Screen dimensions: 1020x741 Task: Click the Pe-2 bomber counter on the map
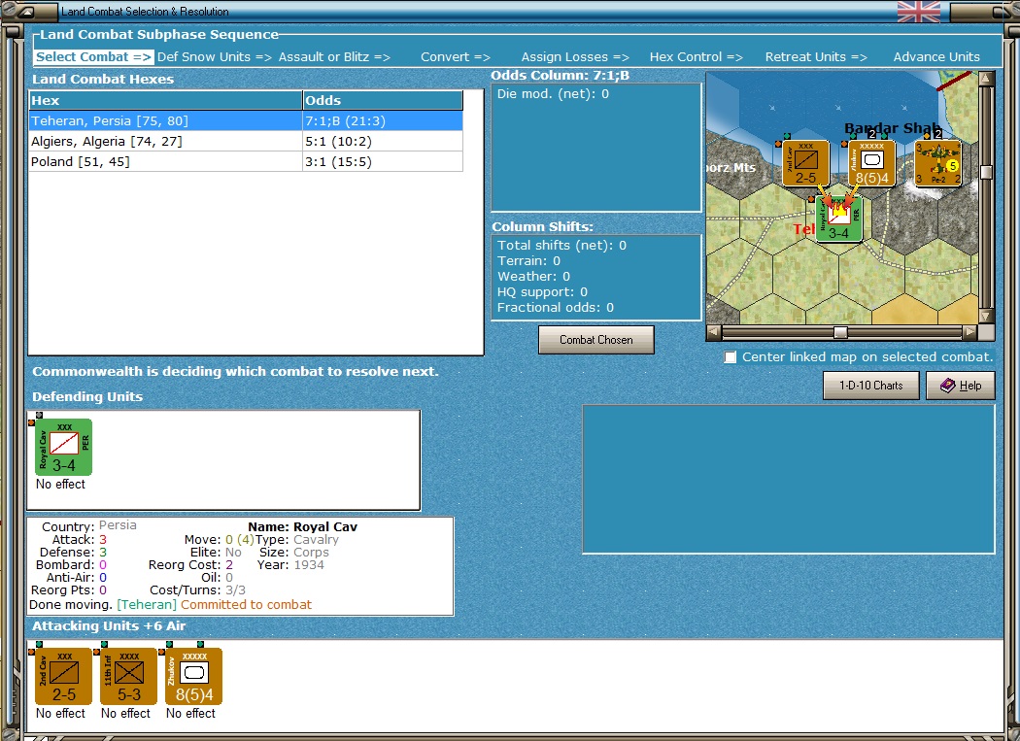coord(938,163)
